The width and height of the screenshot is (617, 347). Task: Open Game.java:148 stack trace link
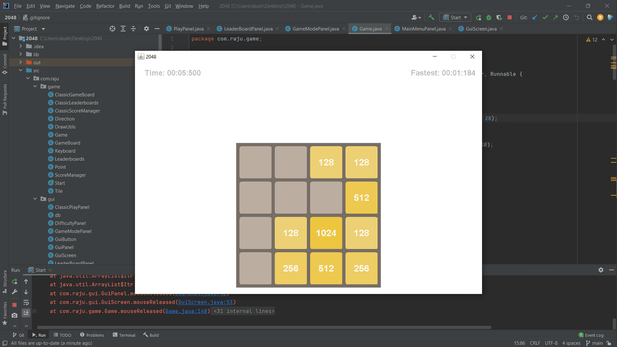(x=186, y=311)
